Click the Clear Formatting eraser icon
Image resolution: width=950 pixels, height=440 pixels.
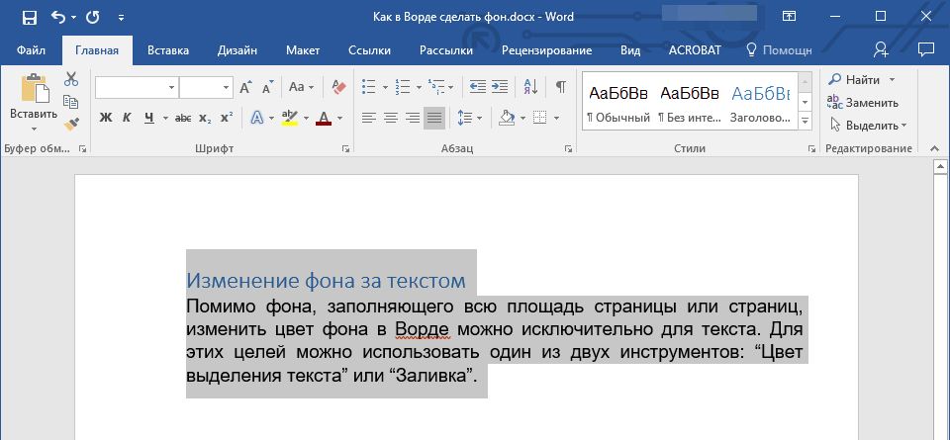pyautogui.click(x=339, y=87)
